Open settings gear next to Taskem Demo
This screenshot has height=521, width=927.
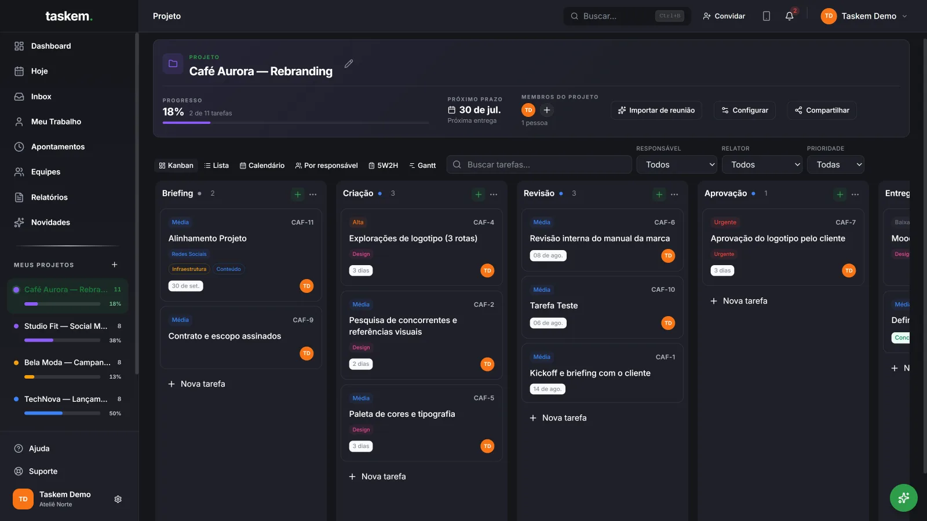pos(118,499)
